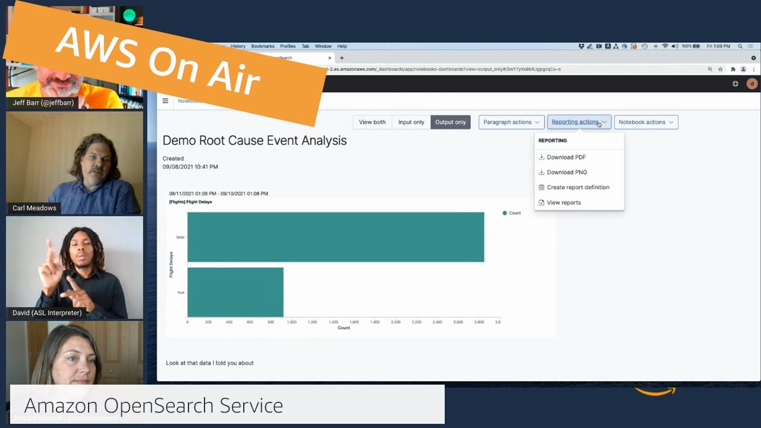Click the zoom magnifier icon in address bar
The width and height of the screenshot is (761, 428).
click(x=710, y=69)
